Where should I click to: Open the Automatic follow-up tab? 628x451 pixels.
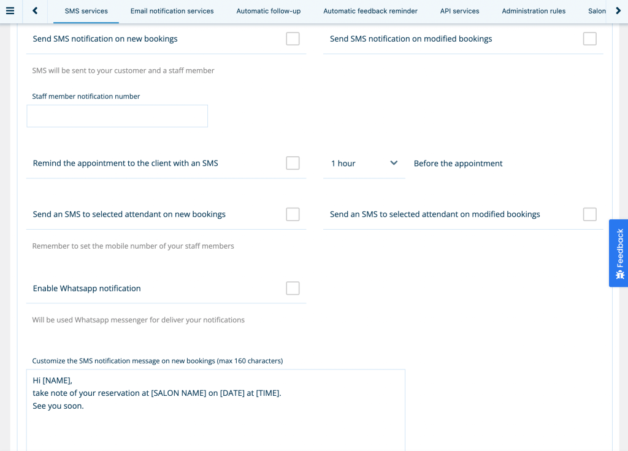(268, 11)
